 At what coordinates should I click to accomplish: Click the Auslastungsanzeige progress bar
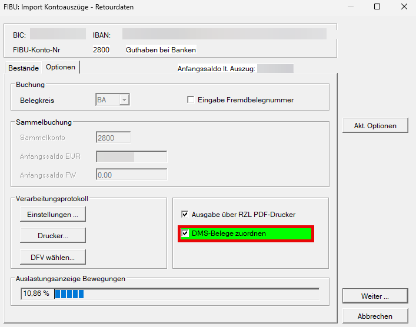[187, 293]
